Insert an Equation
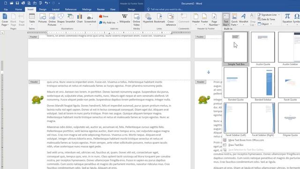Viewport: 300px width, 169px height. pyautogui.click(x=287, y=20)
